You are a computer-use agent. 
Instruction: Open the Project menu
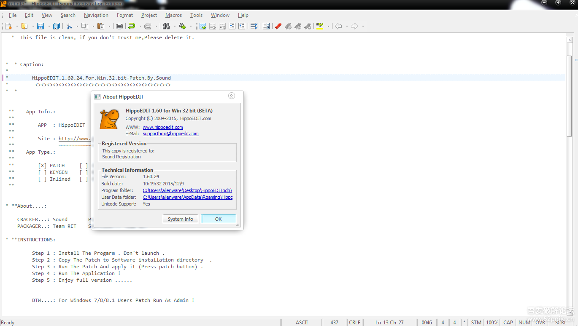click(x=149, y=15)
